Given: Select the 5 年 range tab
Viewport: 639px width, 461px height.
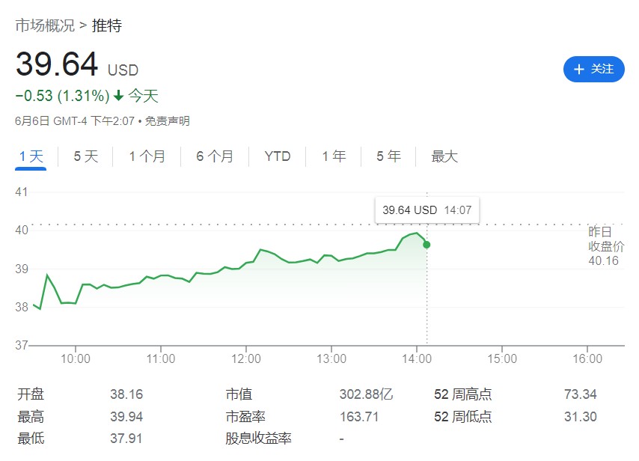Looking at the screenshot, I should [388, 156].
